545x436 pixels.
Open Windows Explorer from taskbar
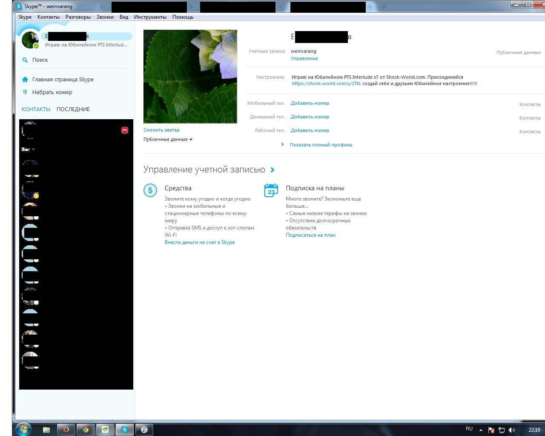click(46, 430)
